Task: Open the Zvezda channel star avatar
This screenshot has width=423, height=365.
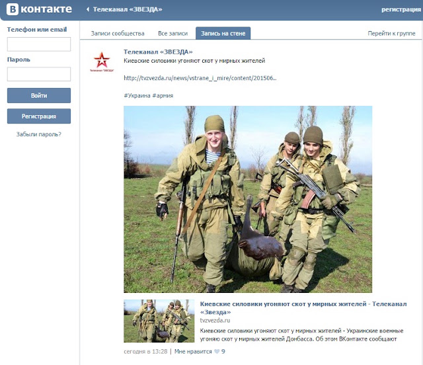Action: [x=102, y=61]
